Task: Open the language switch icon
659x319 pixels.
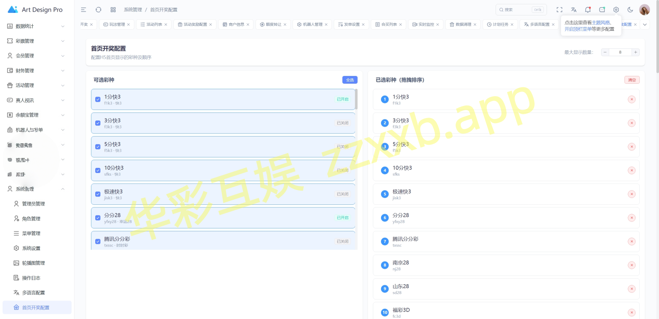Action: coord(574,10)
